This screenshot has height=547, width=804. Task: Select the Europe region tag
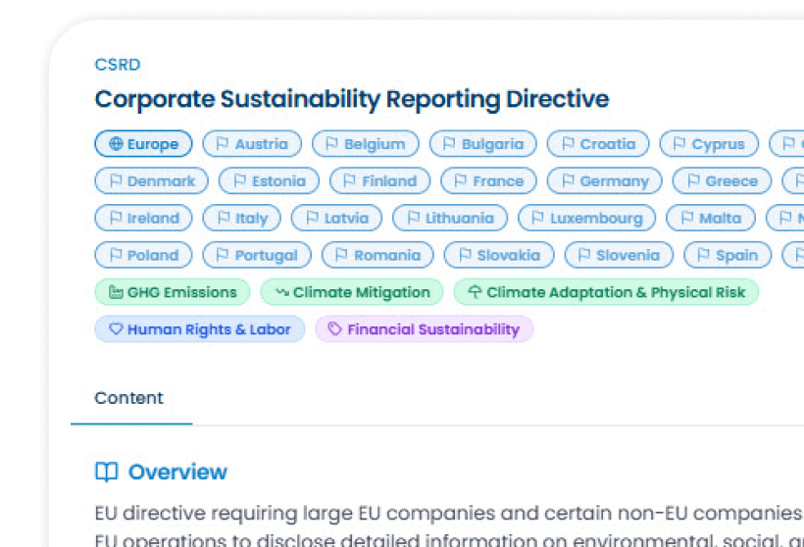tap(143, 144)
